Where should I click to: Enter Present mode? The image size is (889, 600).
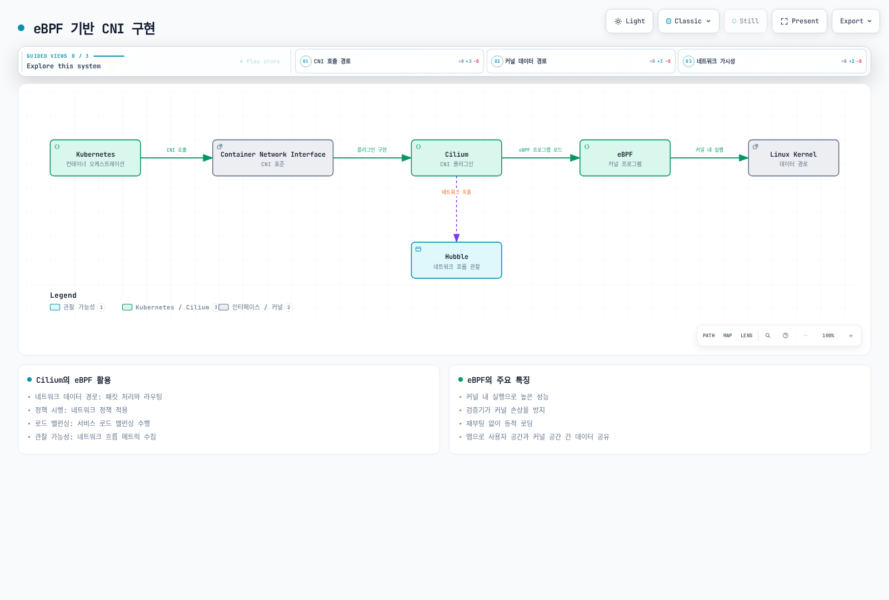tap(799, 21)
